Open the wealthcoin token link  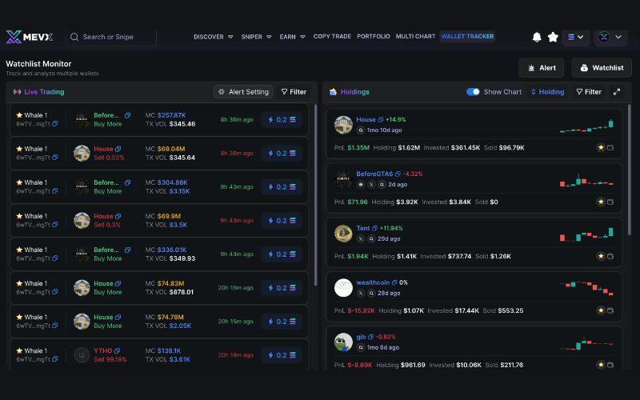(x=373, y=282)
